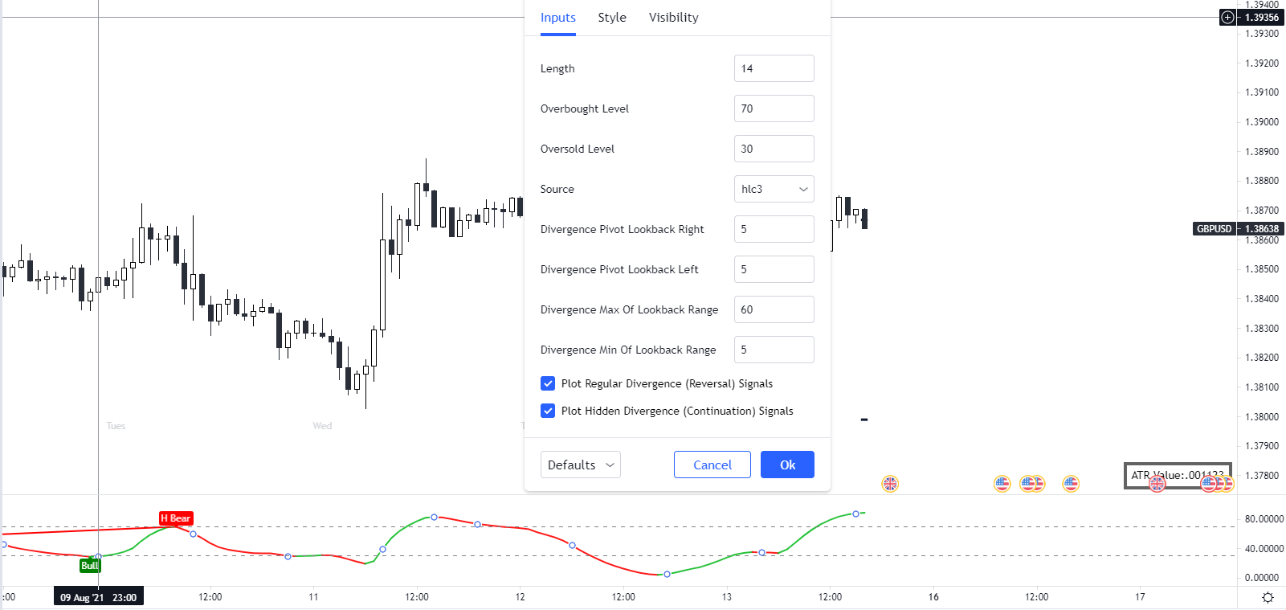Viewport: 1286px width, 610px height.
Task: Open the Source dropdown showing hlc3
Action: (774, 189)
